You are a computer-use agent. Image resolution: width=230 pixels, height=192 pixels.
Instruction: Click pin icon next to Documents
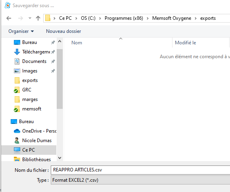click(53, 61)
